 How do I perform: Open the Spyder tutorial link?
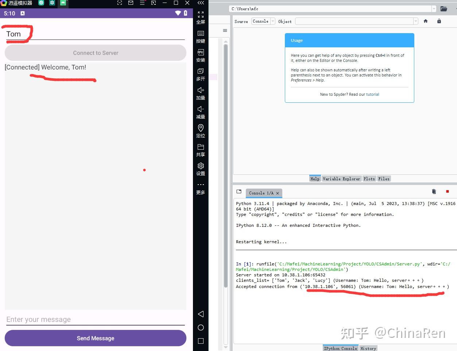click(x=372, y=94)
